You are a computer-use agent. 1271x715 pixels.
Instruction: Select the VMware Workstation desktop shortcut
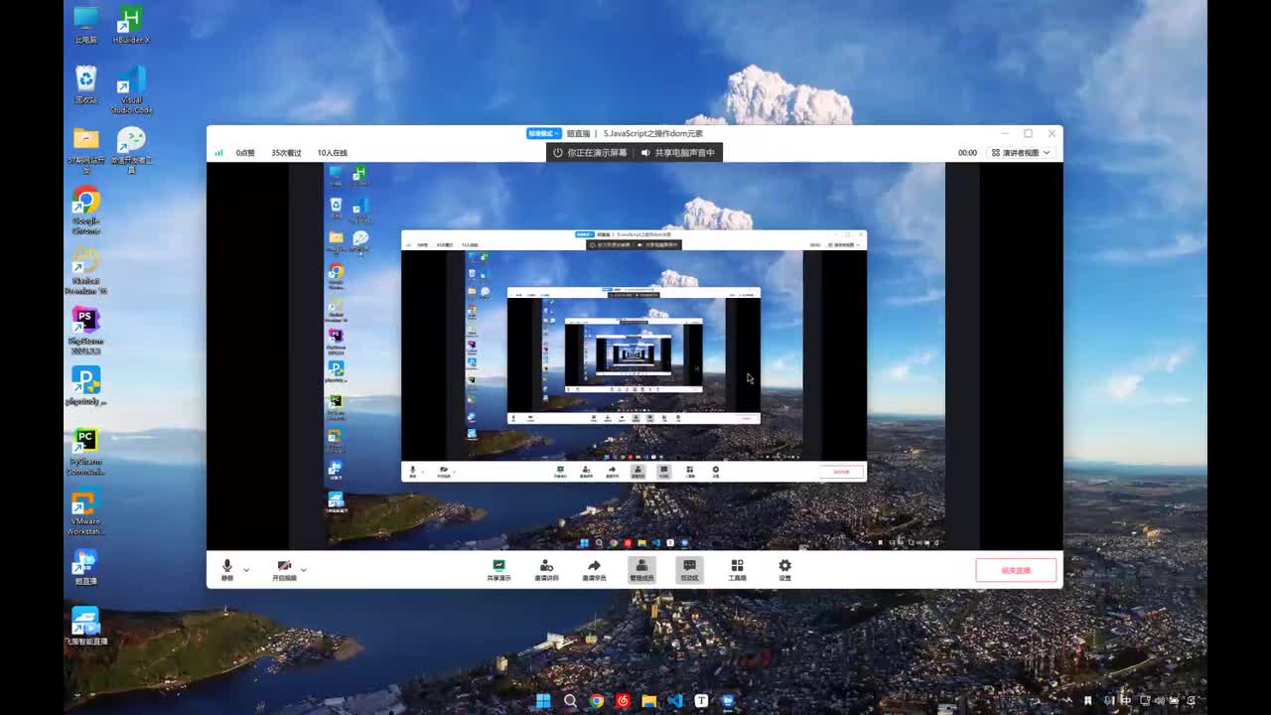[86, 511]
